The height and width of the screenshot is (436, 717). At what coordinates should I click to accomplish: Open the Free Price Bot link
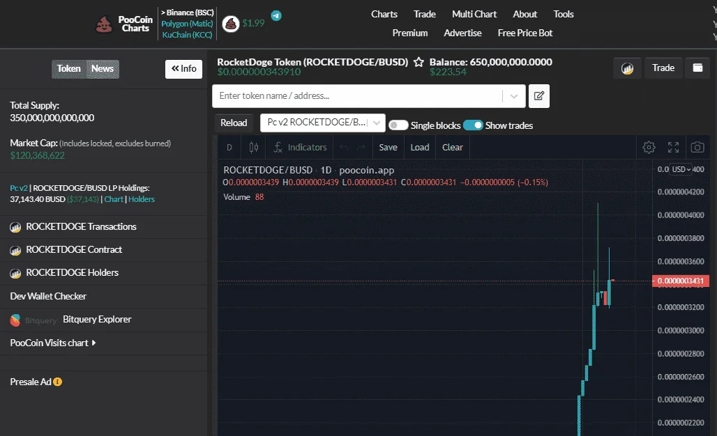click(x=525, y=33)
